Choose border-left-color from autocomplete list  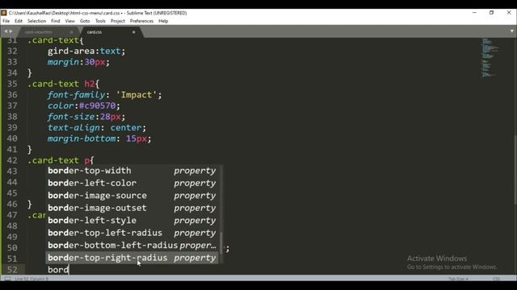[x=132, y=183]
